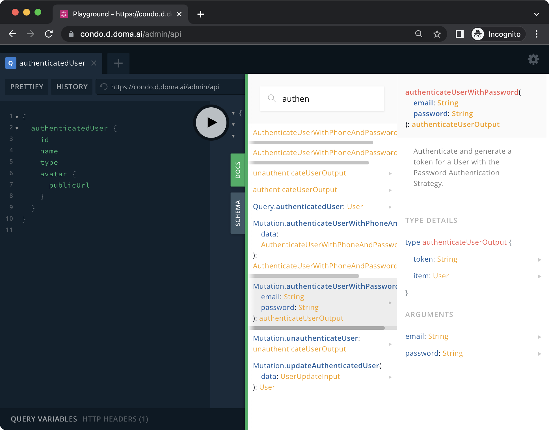Navigate back with the browser arrow

(12, 34)
